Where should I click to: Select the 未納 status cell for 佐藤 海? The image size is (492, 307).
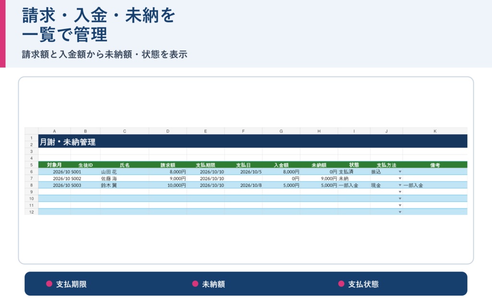(x=354, y=178)
